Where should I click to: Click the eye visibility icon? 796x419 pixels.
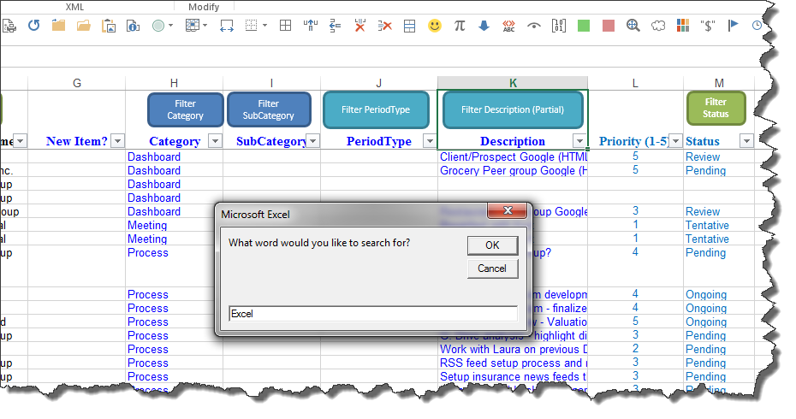coord(533,26)
